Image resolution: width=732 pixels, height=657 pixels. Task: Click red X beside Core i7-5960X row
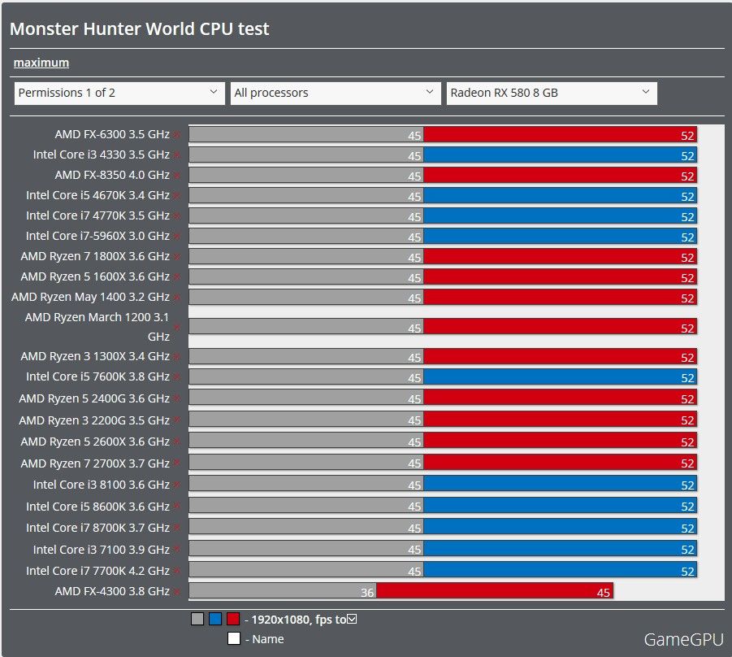point(177,237)
